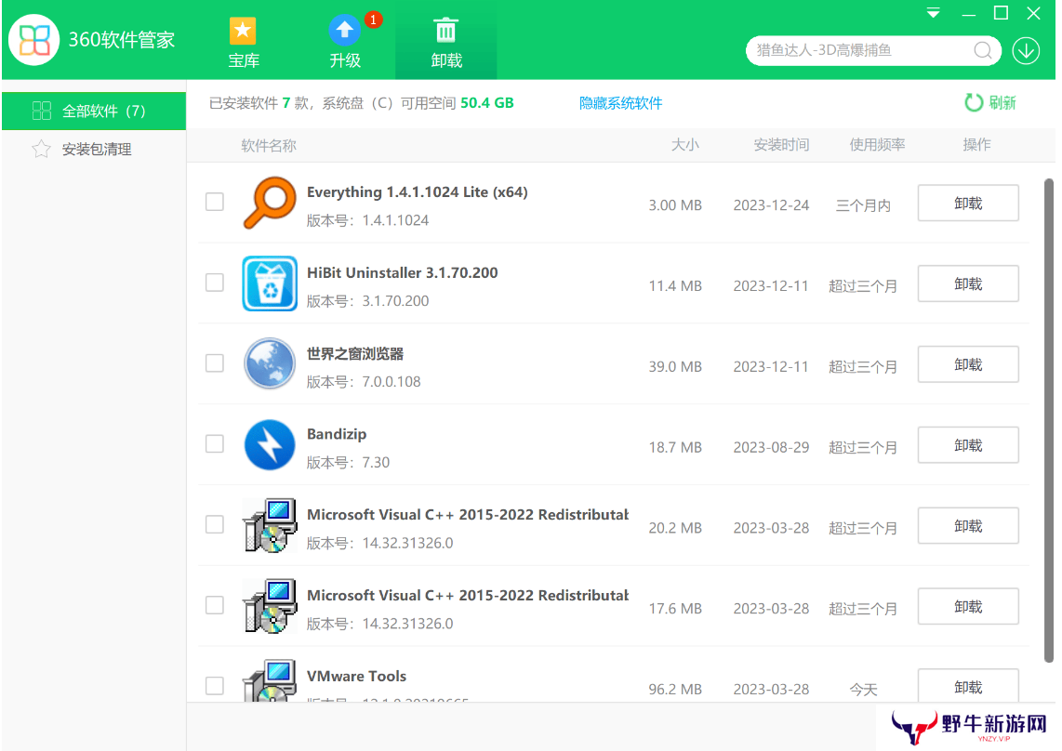
Task: Sort by 安装时间 column header
Action: [781, 145]
